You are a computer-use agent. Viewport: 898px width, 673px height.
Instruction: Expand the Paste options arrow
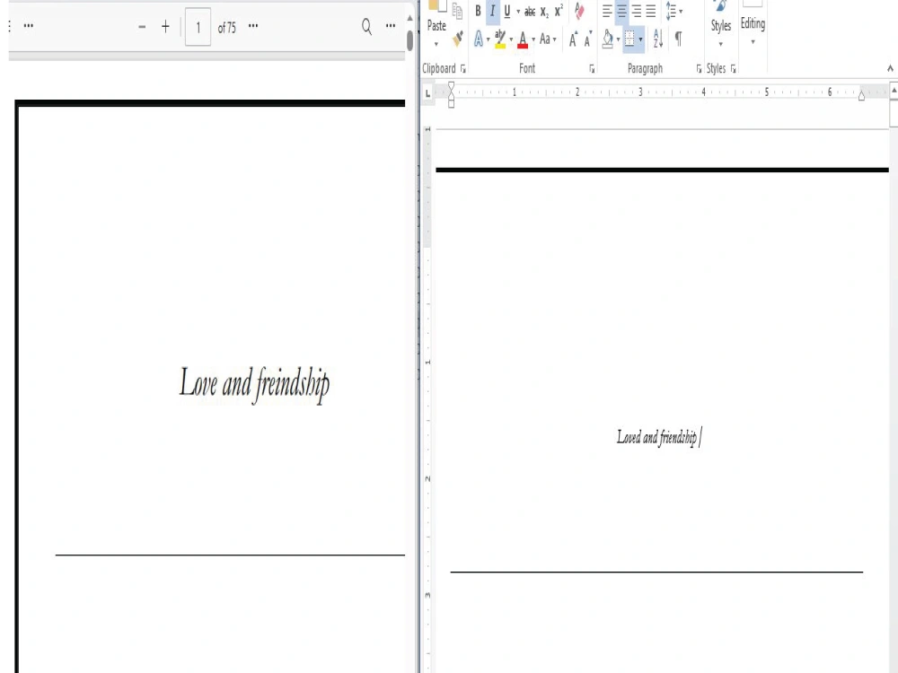click(436, 43)
